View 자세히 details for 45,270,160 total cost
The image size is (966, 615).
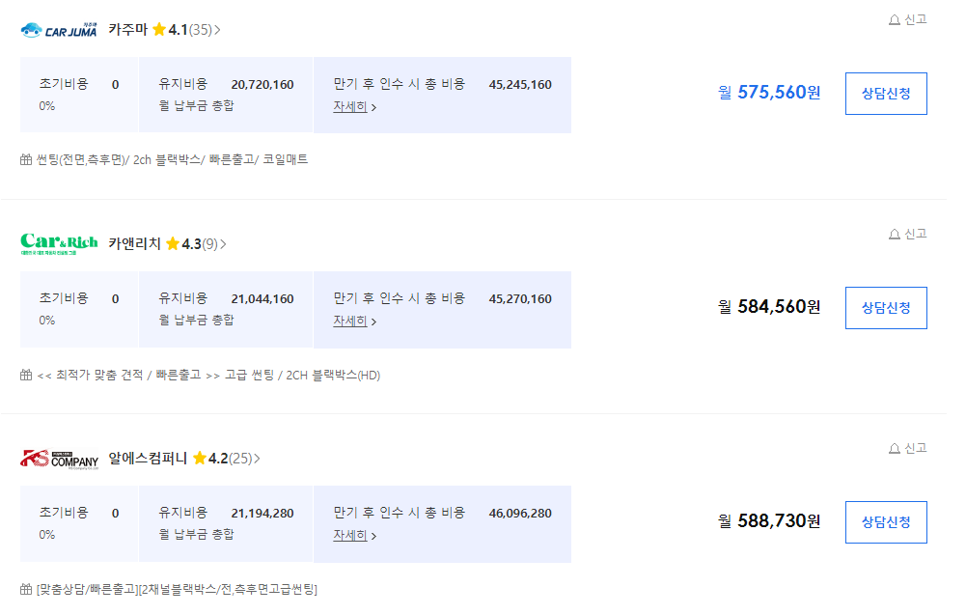(x=355, y=321)
